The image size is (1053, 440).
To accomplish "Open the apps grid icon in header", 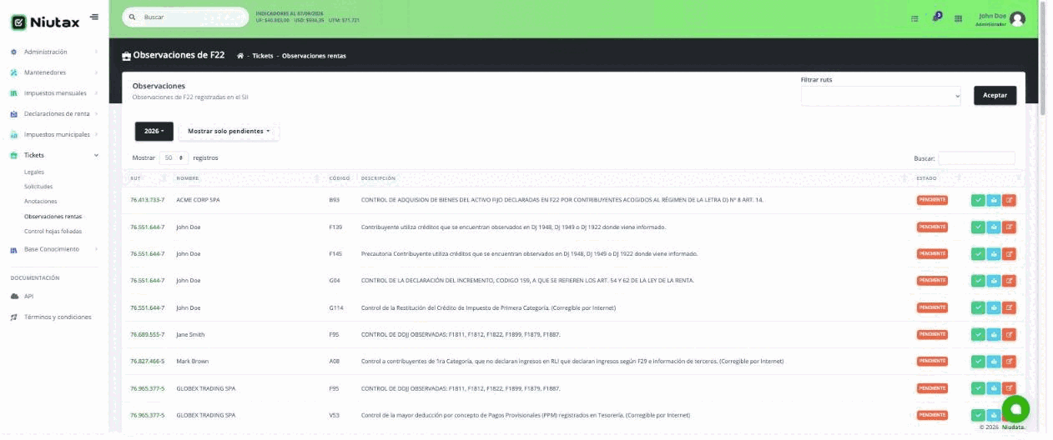I will tap(958, 18).
